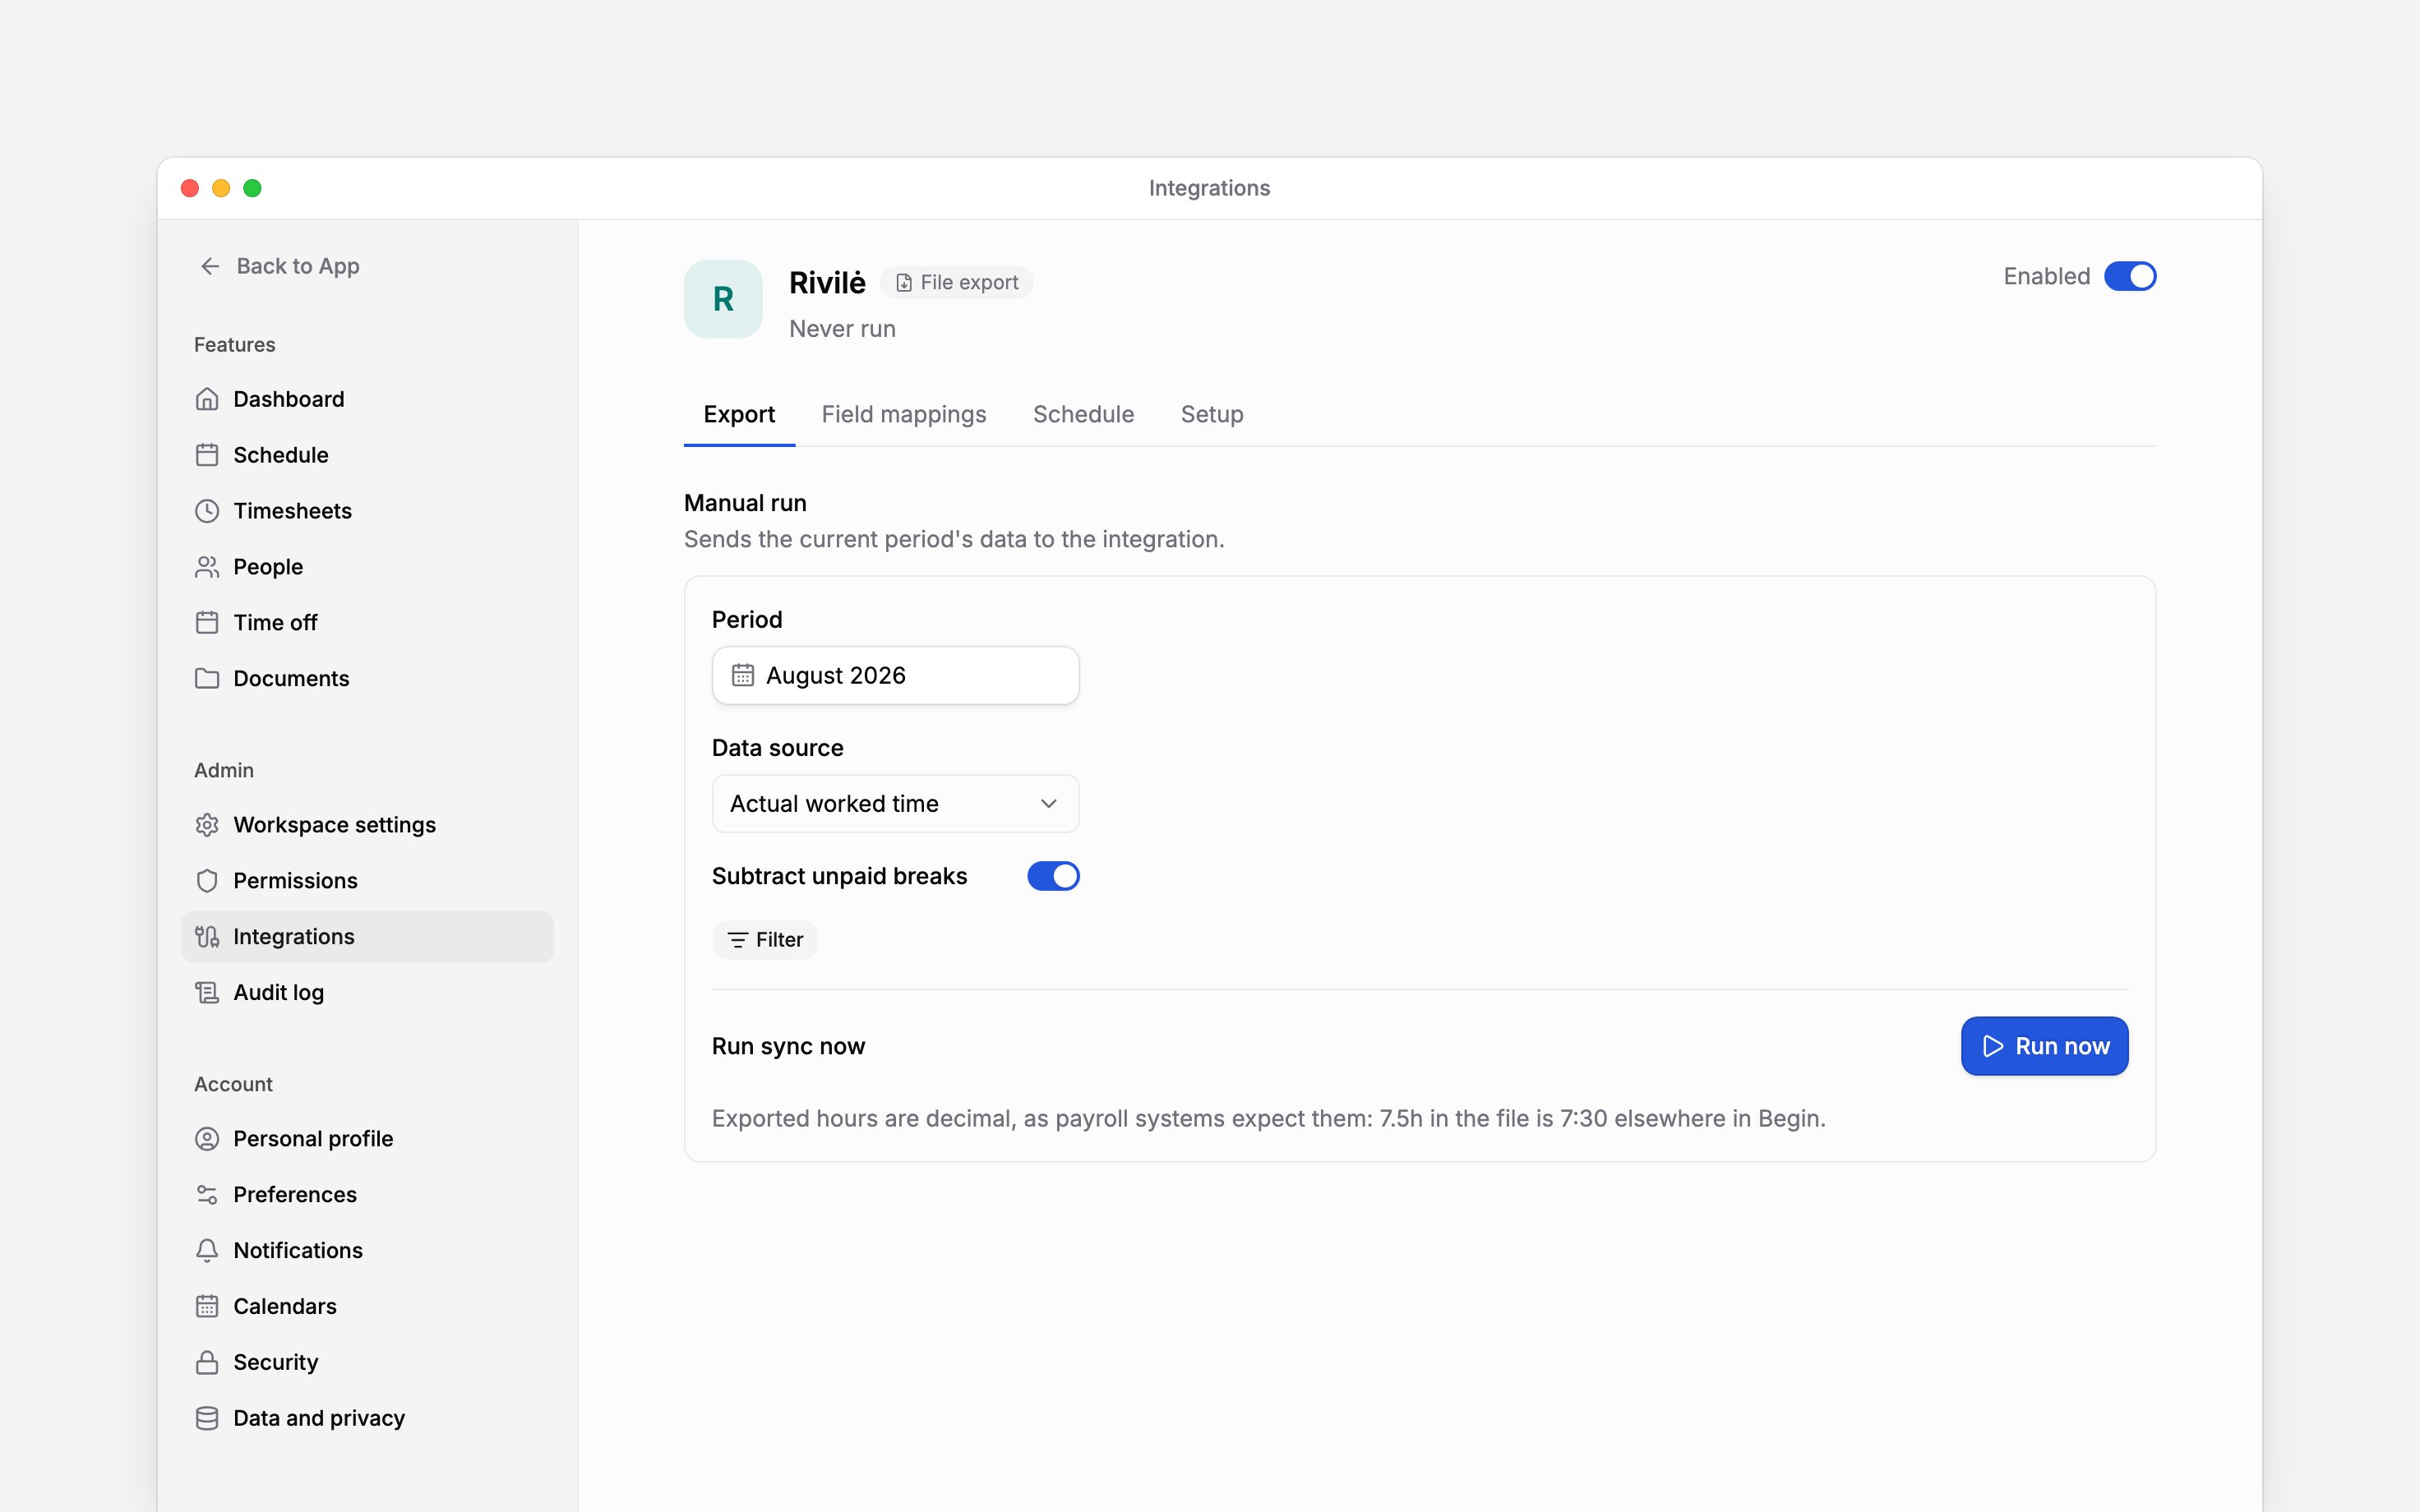This screenshot has height=1512, width=2420.
Task: Click the Integrations plug icon
Action: (x=207, y=937)
